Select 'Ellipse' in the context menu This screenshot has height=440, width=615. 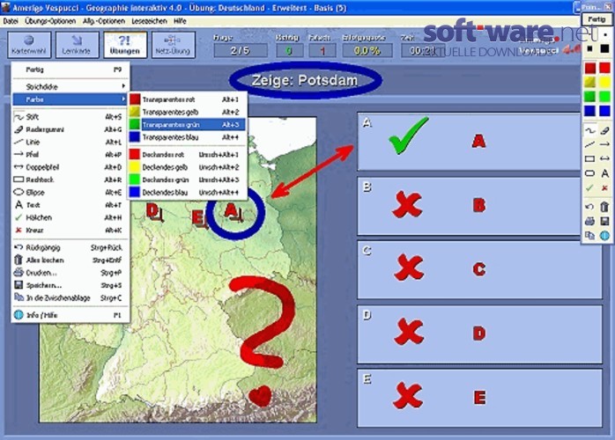pyautogui.click(x=70, y=193)
